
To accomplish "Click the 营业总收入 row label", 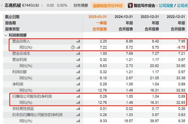I will 21,41.
